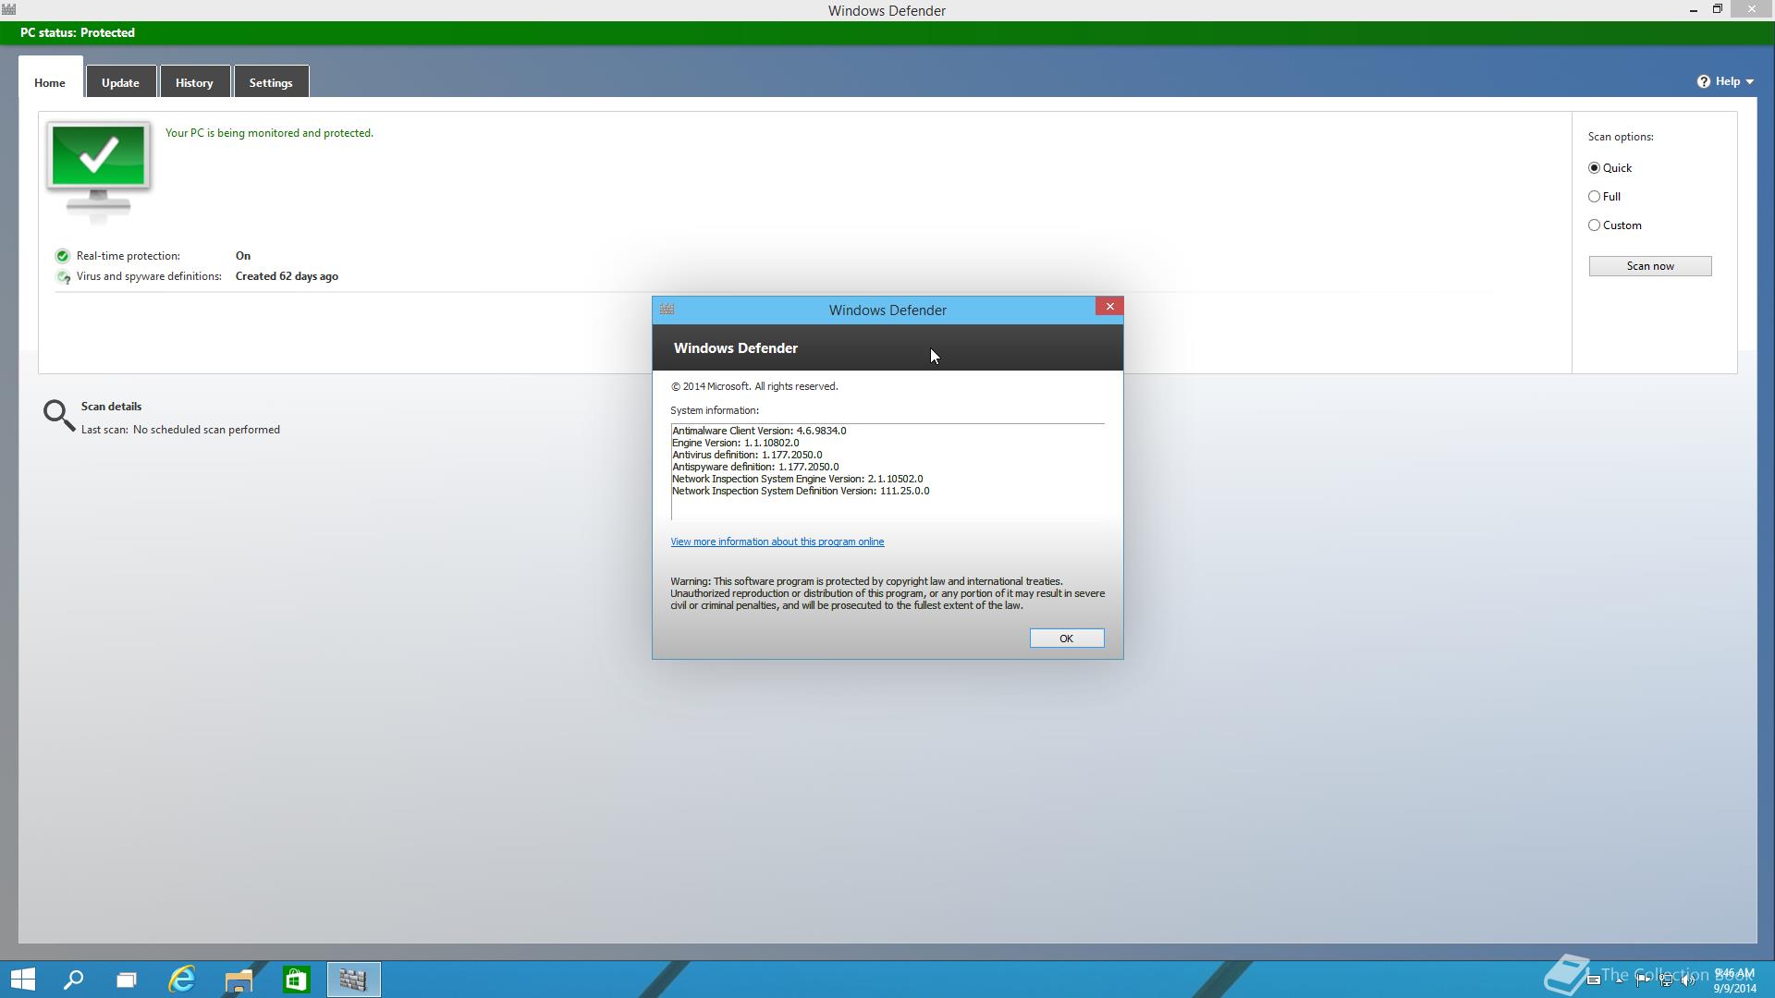Screen dimensions: 1775x998
Task: Click the volume speaker tray icon
Action: 1688,980
